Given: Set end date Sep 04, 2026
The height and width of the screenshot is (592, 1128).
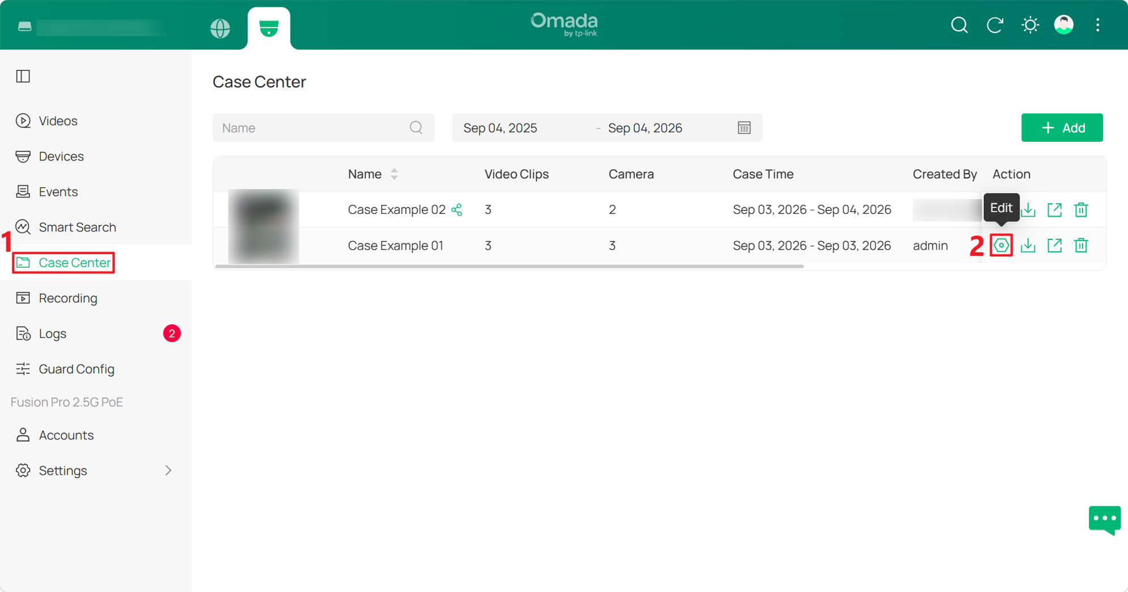Looking at the screenshot, I should 645,128.
